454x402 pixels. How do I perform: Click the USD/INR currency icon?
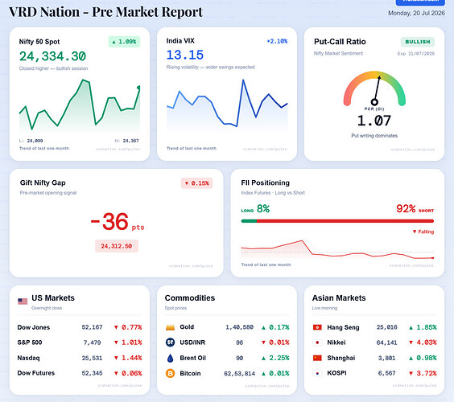click(171, 343)
